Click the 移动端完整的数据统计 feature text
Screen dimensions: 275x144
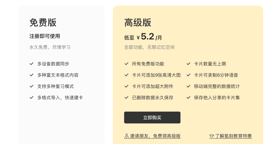coord(217,86)
